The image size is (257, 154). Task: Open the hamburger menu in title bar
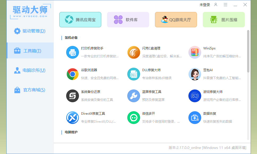[x=225, y=5]
